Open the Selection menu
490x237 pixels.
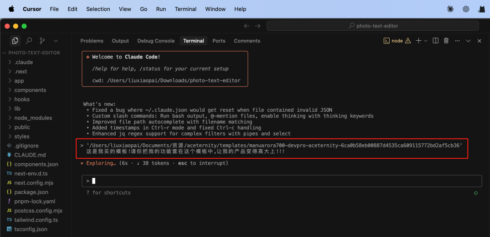tap(98, 9)
